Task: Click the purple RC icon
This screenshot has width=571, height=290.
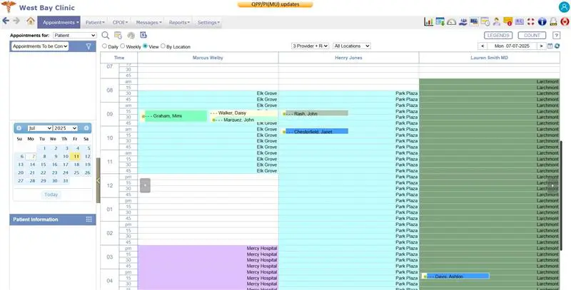Action: pyautogui.click(x=520, y=22)
